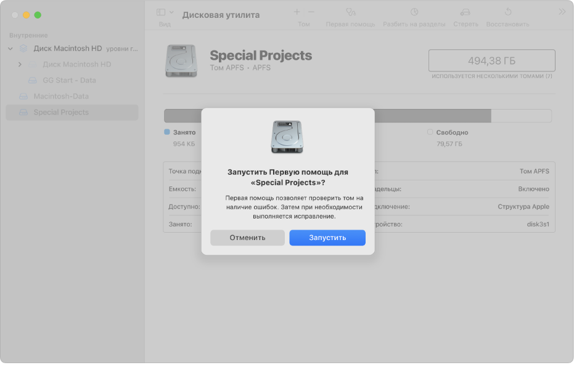Click the container stack icon beside Диск Macintosh HD

click(x=23, y=48)
